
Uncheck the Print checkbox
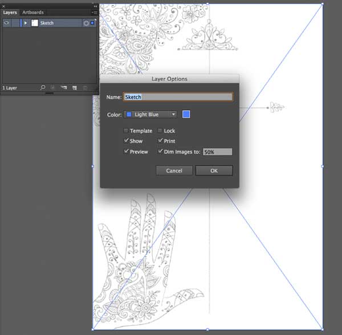[160, 140]
